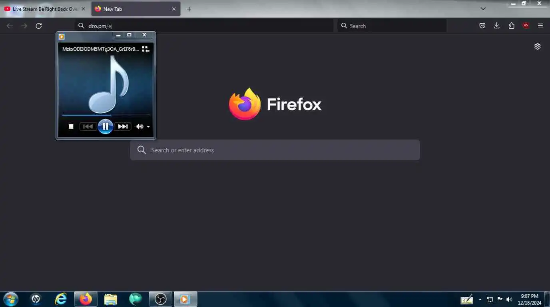550x307 pixels.
Task: Open the Firefox application menu
Action: point(540,26)
